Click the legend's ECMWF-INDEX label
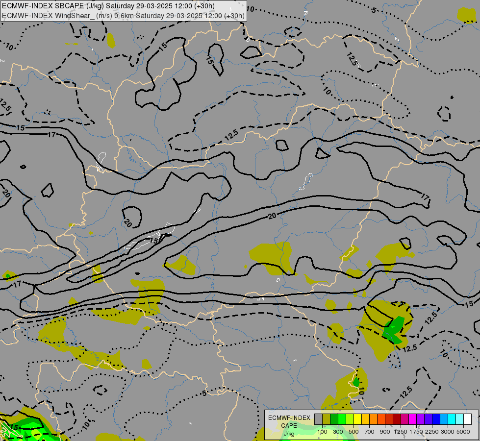The image size is (480, 441). point(289,418)
